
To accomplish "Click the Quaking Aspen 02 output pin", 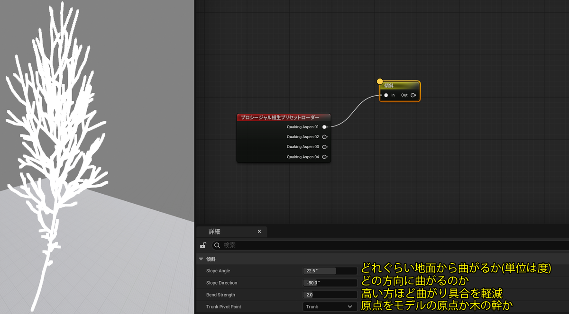I will (x=325, y=137).
